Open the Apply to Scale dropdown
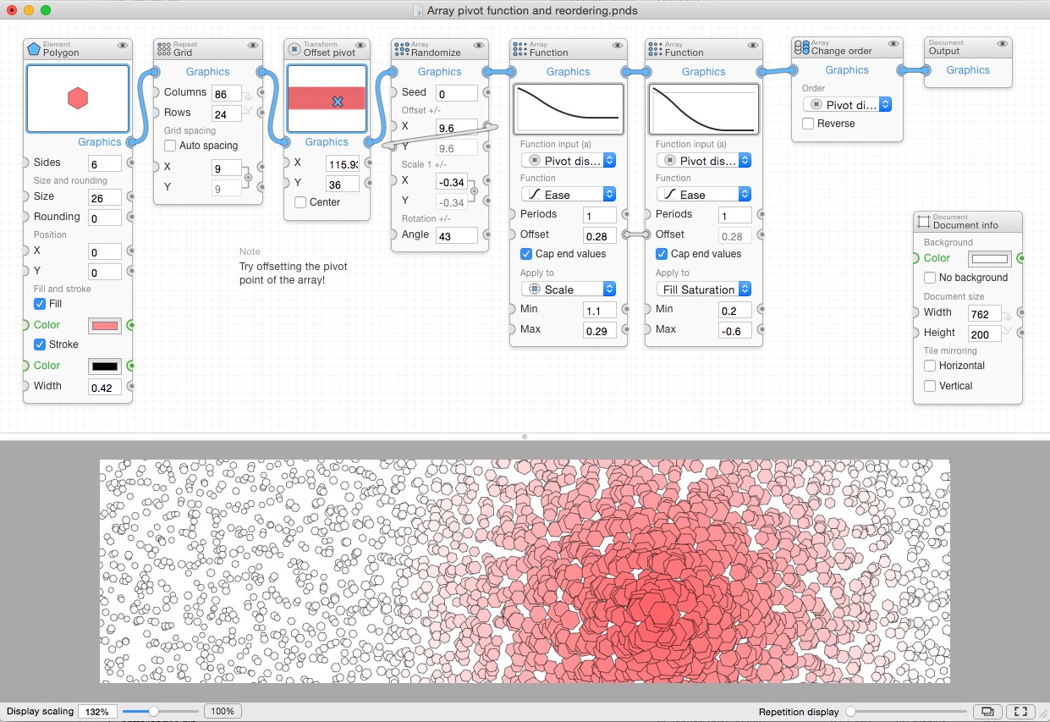The image size is (1050, 722). click(x=568, y=289)
